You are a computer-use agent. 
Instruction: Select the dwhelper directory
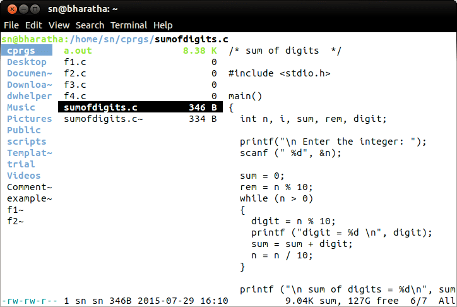[29, 96]
